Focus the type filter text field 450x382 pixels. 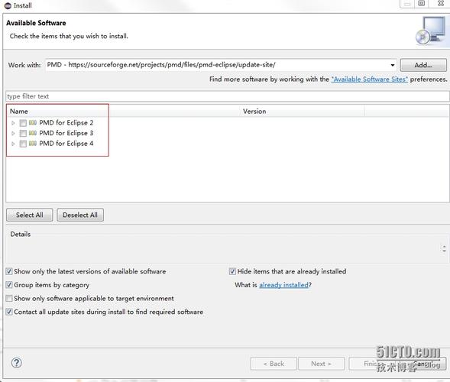(228, 96)
